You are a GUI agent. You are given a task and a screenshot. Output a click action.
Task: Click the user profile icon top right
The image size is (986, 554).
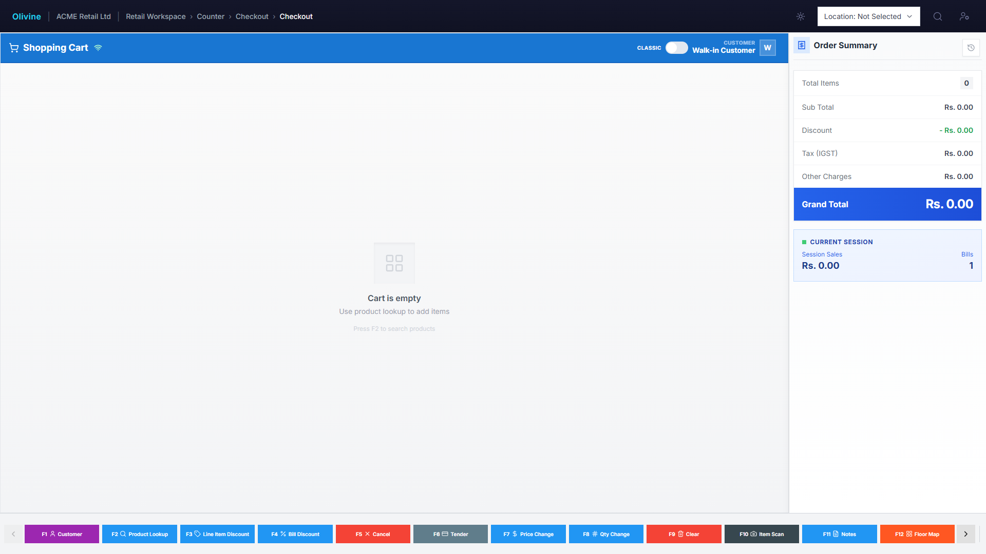(965, 16)
